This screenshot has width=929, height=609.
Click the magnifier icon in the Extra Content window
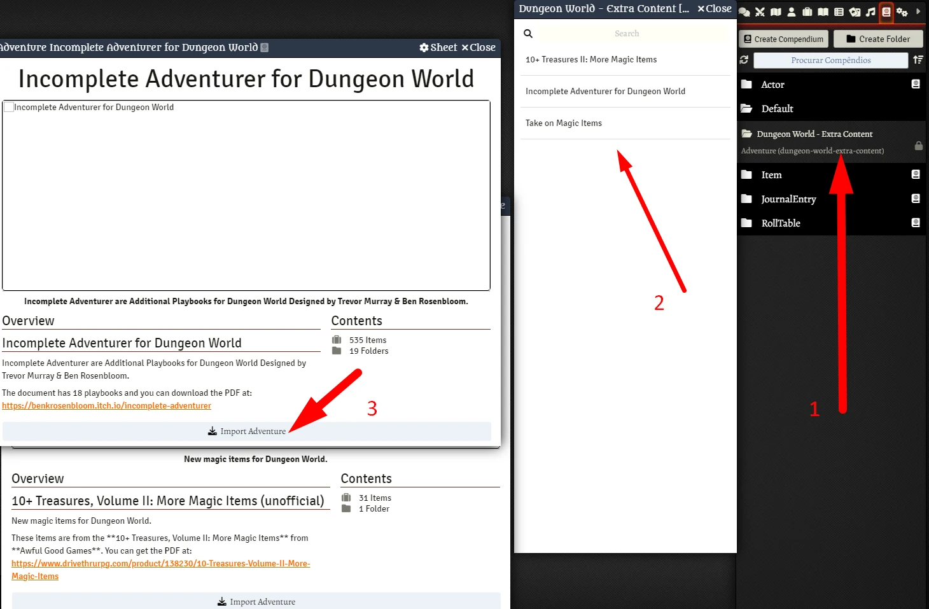pyautogui.click(x=528, y=34)
